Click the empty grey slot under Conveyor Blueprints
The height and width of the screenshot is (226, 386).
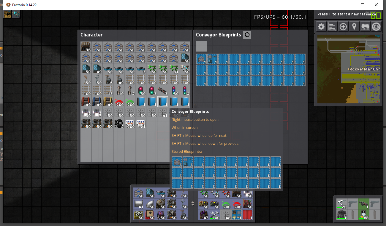[201, 46]
